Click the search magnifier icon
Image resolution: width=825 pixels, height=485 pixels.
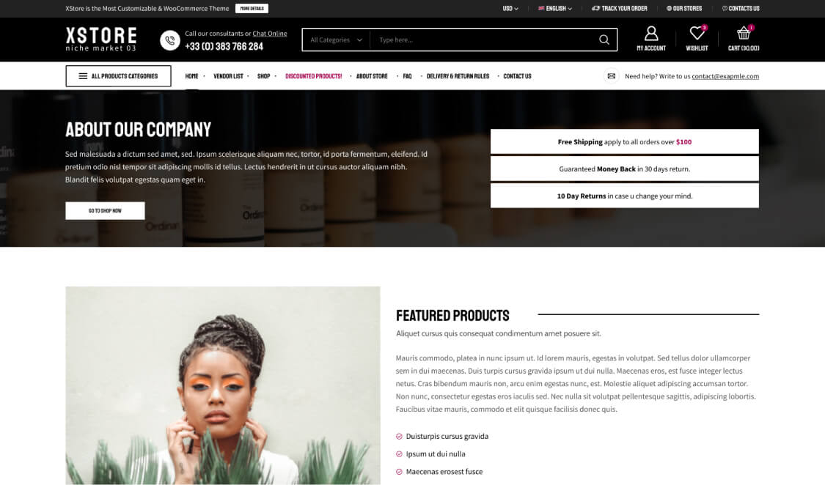coord(604,40)
